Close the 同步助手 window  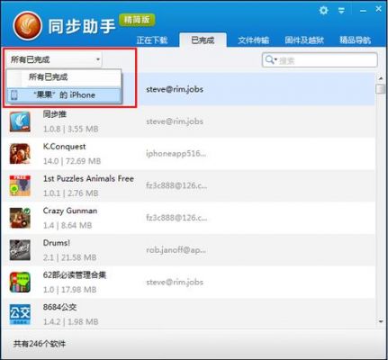tap(379, 9)
